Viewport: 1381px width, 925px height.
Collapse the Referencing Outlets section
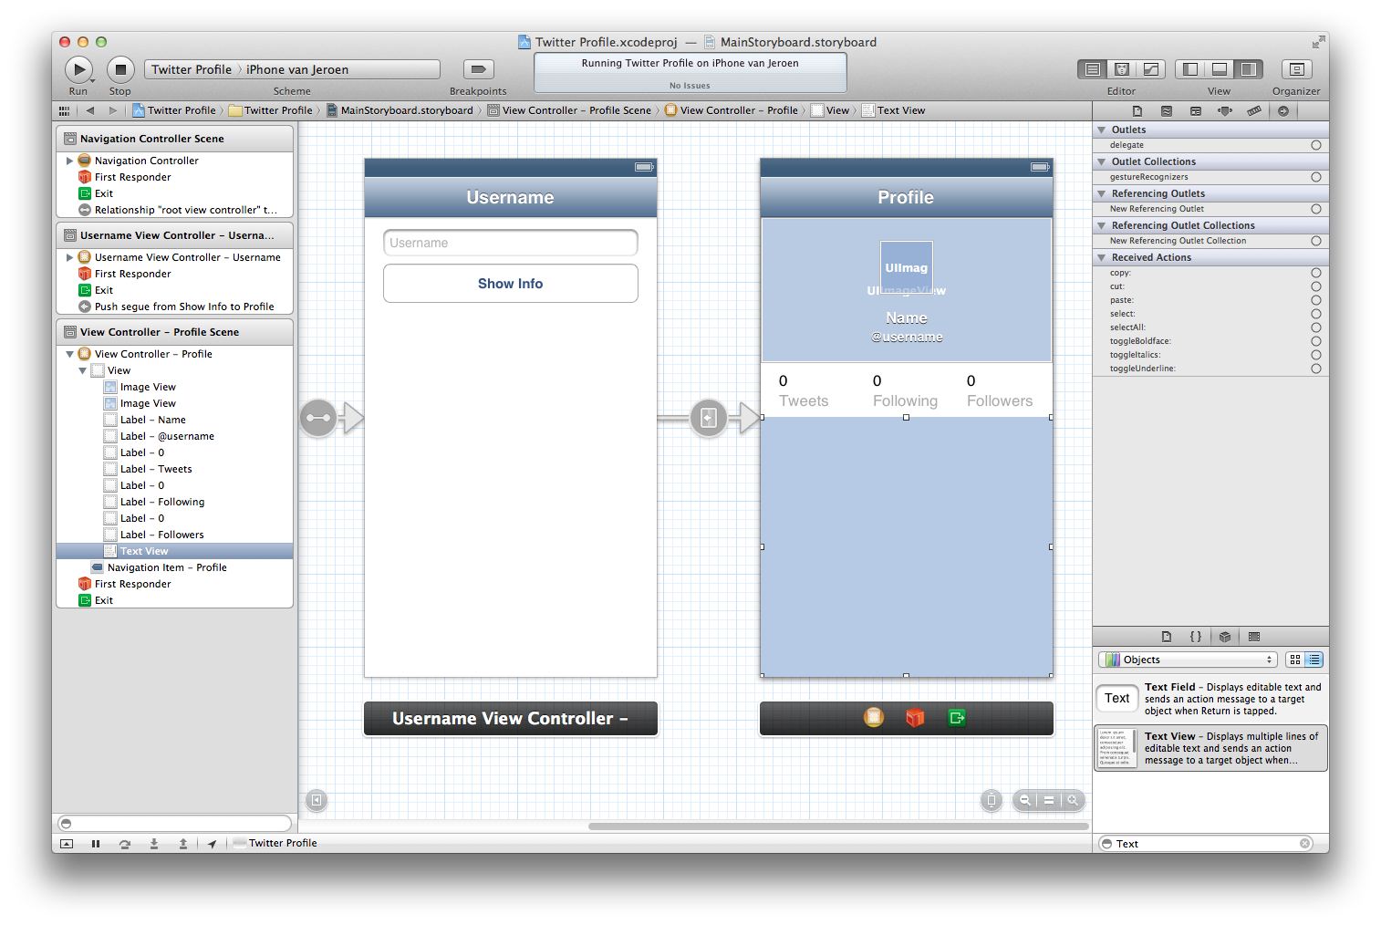[x=1102, y=193]
